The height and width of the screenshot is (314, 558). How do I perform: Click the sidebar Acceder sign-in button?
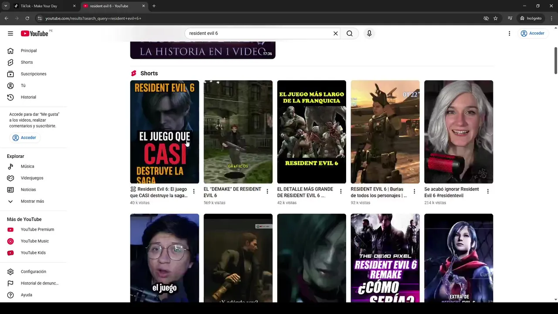click(x=24, y=137)
